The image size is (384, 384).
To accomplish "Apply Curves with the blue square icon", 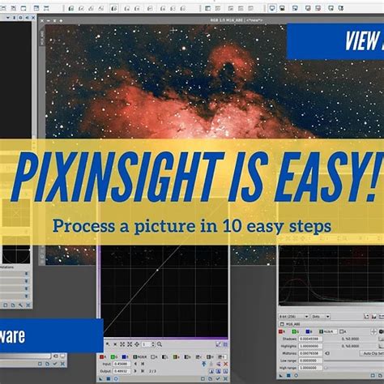I will (x=109, y=379).
